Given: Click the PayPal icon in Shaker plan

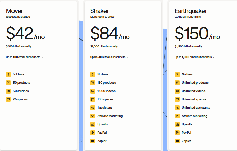Looking at the screenshot, I should click(x=93, y=133).
